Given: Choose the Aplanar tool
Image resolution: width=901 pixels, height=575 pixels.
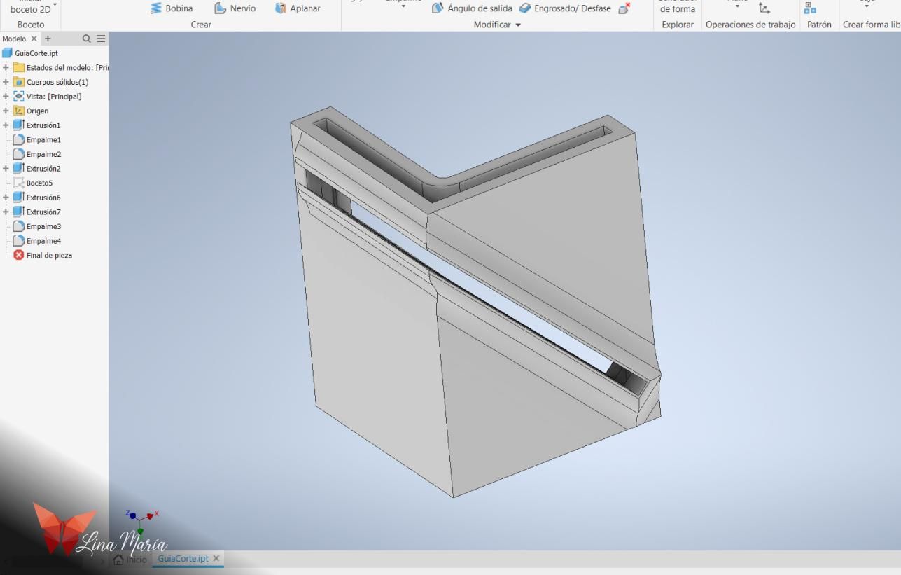Looking at the screenshot, I should pos(298,8).
